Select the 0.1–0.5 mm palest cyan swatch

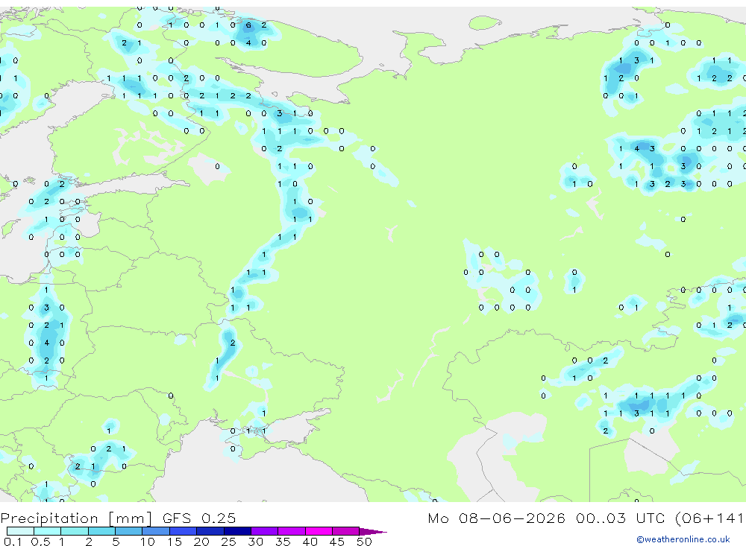[x=20, y=531]
